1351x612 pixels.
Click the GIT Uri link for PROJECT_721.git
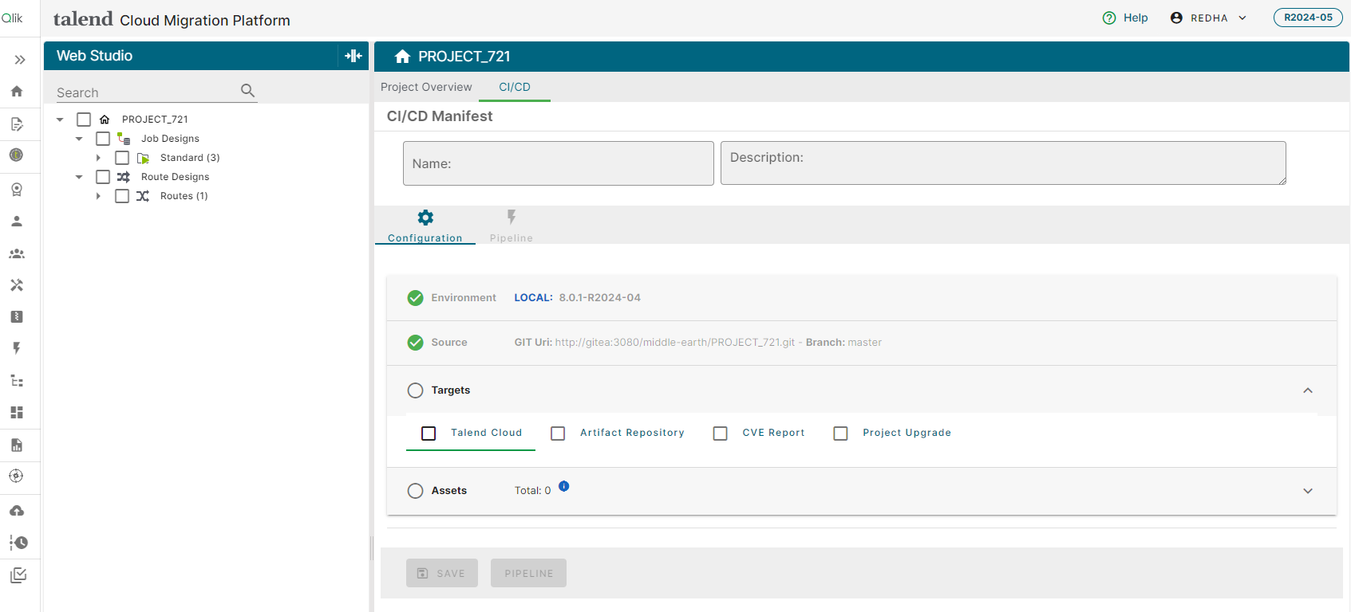click(675, 343)
